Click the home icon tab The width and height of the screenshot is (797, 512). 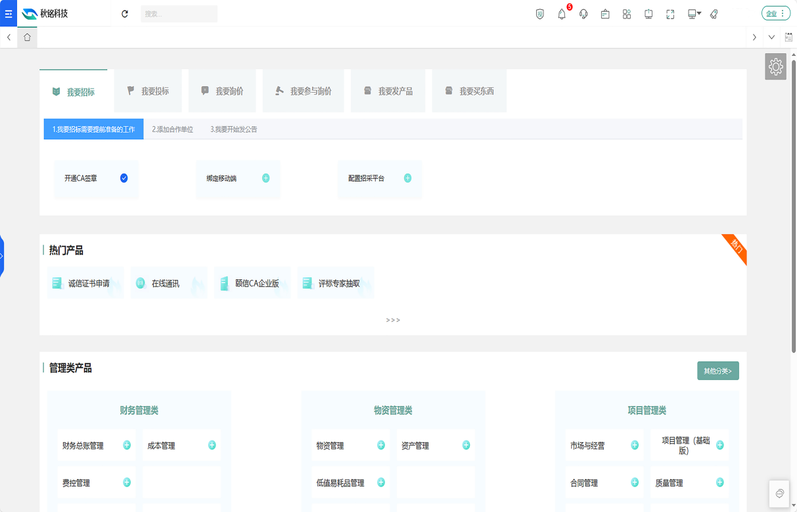(x=27, y=37)
